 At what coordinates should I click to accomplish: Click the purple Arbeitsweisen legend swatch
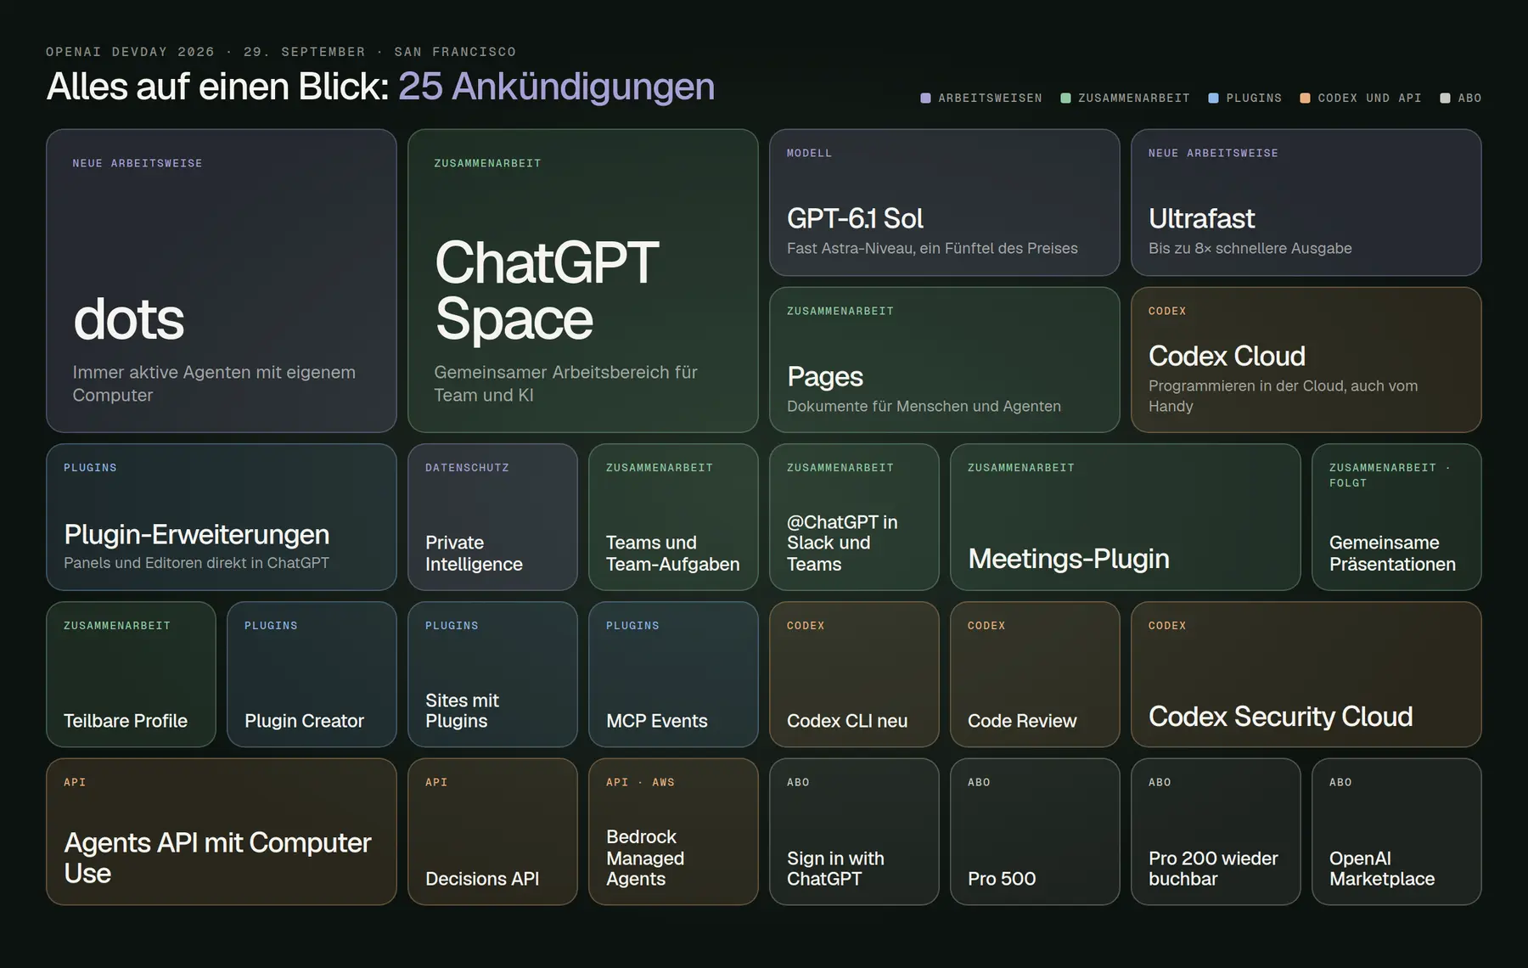coord(926,98)
